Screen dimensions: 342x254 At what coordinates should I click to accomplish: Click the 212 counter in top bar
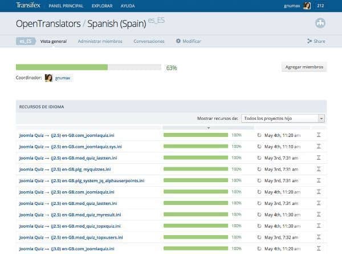[320, 6]
